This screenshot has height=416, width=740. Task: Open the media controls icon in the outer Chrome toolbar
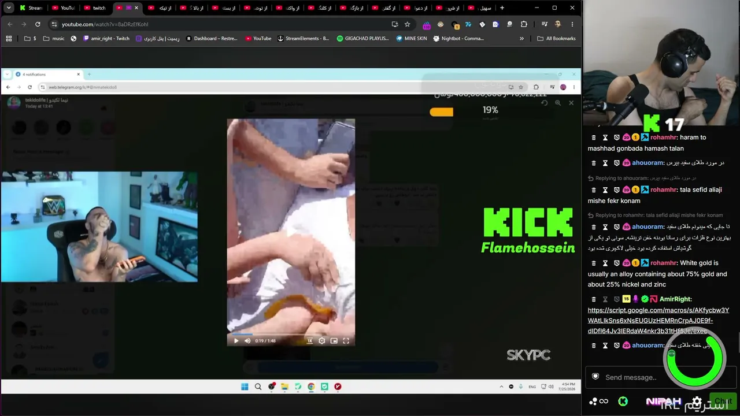click(544, 24)
